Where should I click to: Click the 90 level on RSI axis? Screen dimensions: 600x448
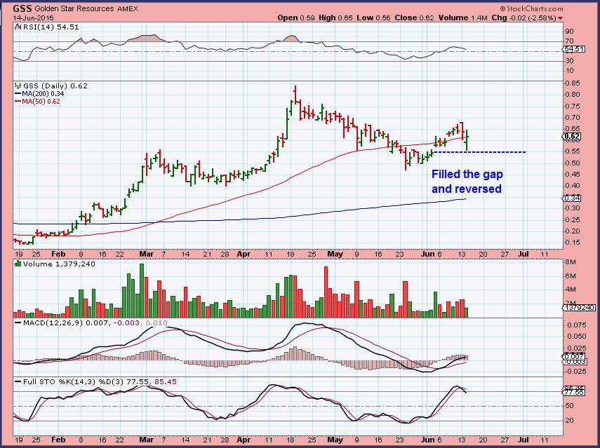[569, 32]
